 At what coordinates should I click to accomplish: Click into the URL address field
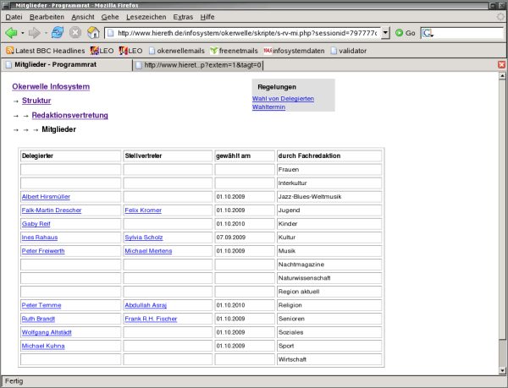coord(247,33)
